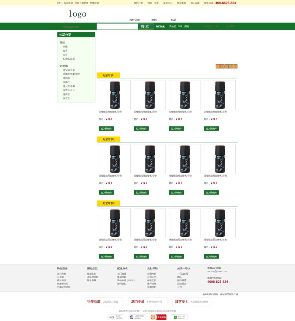
Task: Open footer link 在线支付
Action: coord(152,277)
